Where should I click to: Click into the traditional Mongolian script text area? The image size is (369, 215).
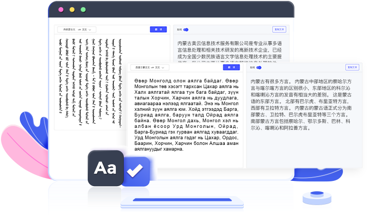pos(91,82)
